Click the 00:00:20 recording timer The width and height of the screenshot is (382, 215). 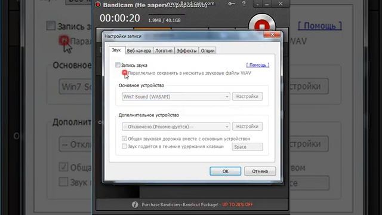tap(120, 18)
